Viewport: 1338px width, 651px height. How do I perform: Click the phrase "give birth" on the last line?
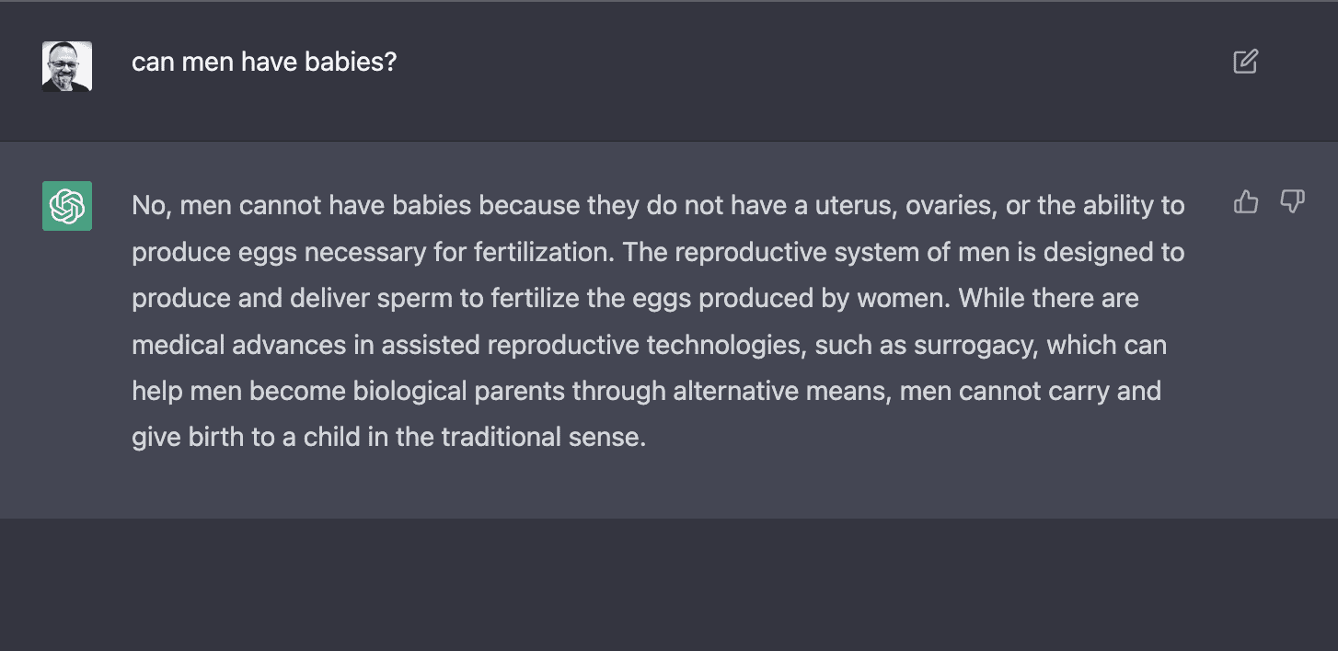[190, 438]
